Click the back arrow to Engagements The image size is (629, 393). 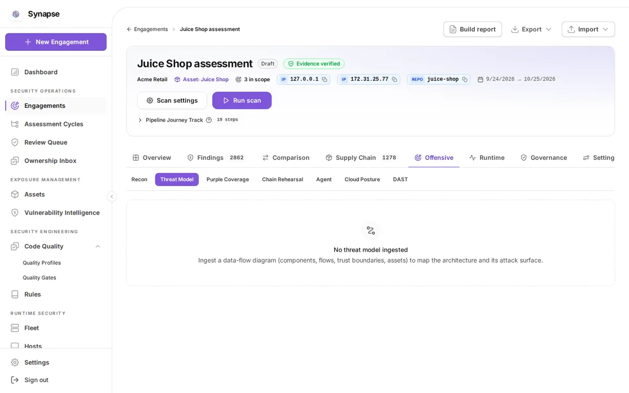point(129,29)
